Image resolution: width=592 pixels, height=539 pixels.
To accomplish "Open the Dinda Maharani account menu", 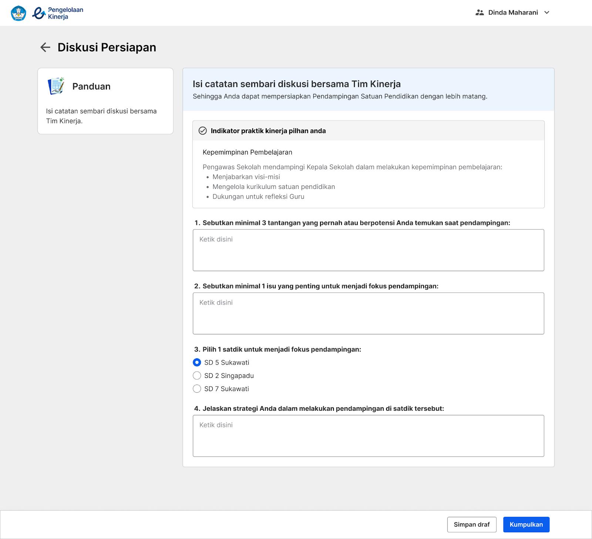I will 513,13.
